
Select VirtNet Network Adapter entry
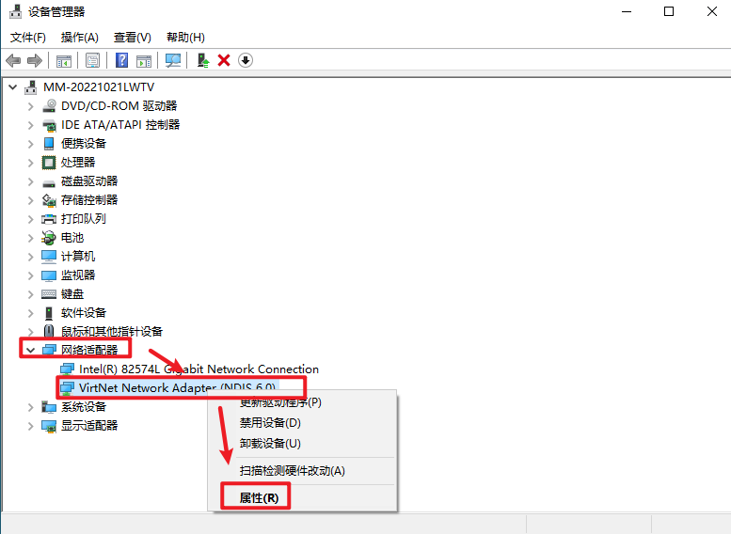pos(177,387)
